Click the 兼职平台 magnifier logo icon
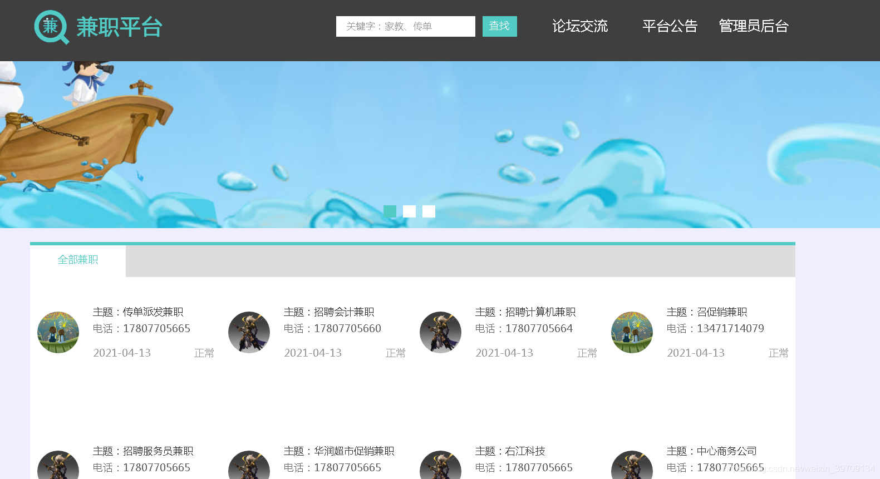880x479 pixels. (52, 27)
